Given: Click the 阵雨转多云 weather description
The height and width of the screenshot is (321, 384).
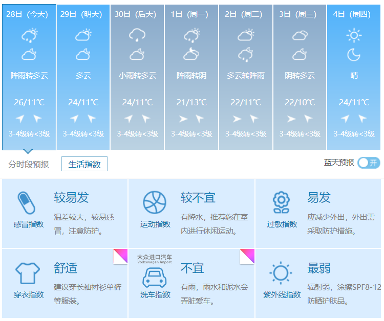Looking at the screenshot, I should 29,75.
